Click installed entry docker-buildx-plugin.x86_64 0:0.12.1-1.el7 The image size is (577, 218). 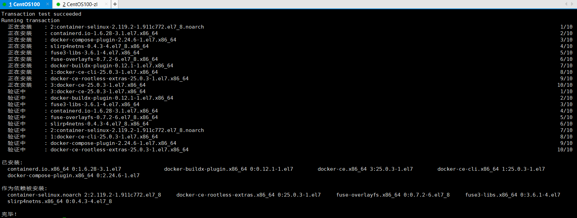click(x=229, y=169)
